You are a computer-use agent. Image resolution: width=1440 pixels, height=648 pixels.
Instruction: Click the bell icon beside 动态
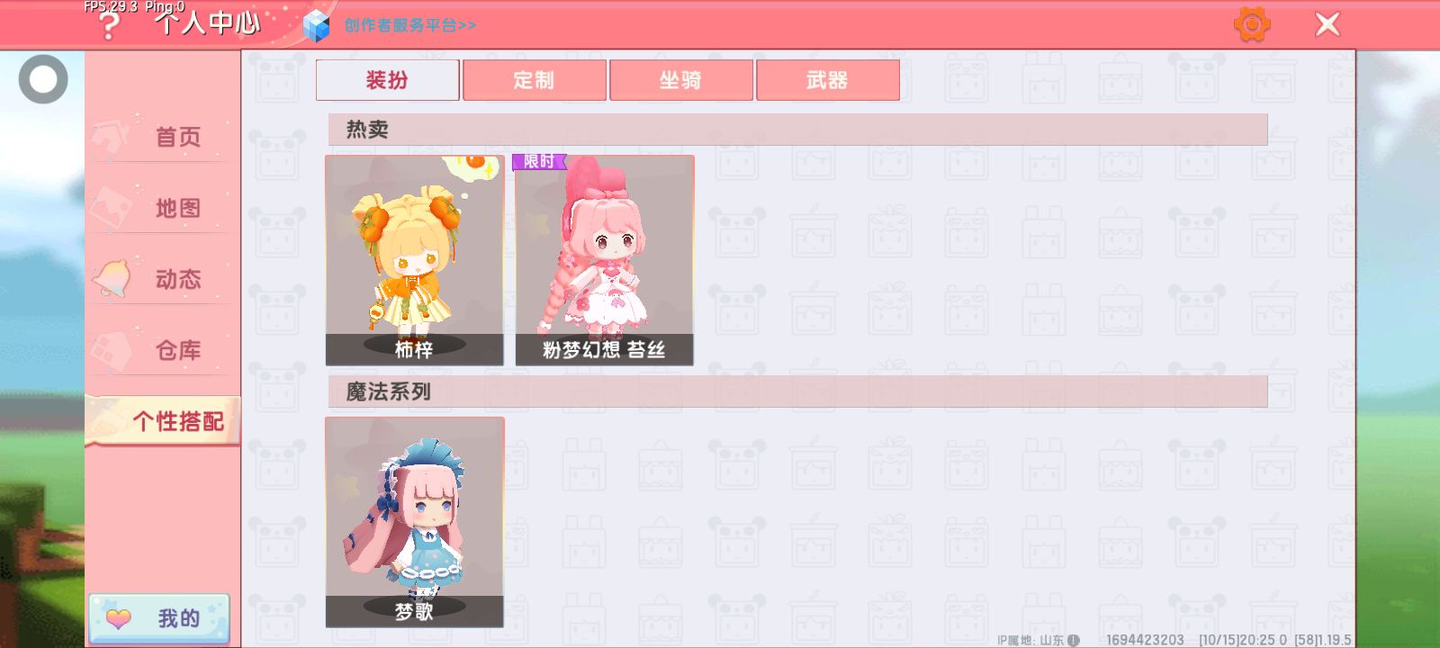pos(112,279)
